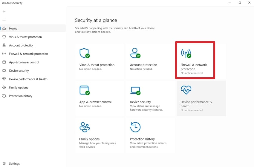Maximize the Windows Security window
The height and width of the screenshot is (167, 254).
pyautogui.click(x=240, y=3)
